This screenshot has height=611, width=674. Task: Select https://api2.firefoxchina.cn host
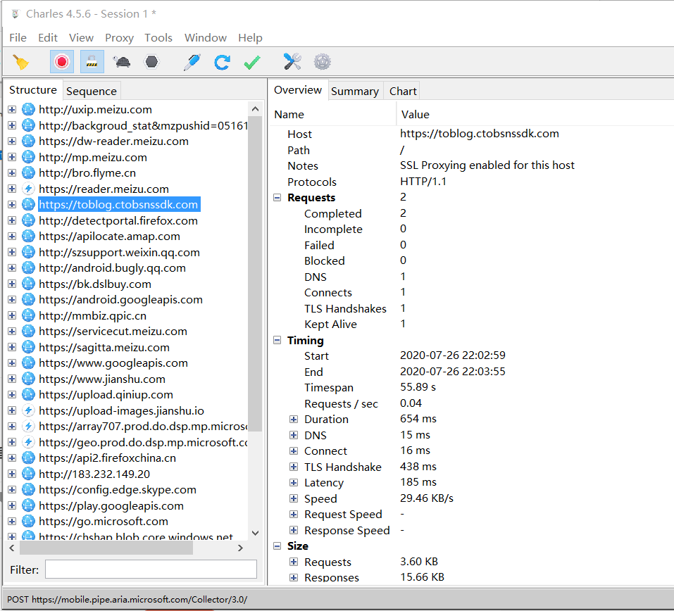108,458
